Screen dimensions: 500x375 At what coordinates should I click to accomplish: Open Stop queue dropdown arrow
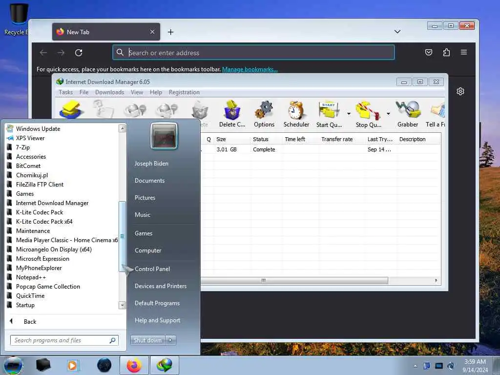click(388, 113)
